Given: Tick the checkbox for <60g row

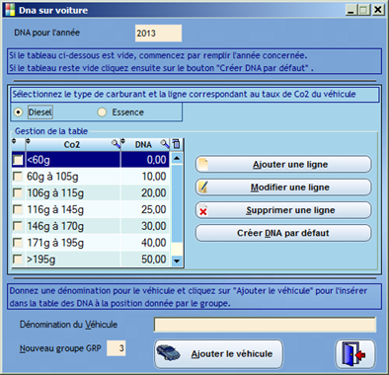Looking at the screenshot, I should [18, 160].
